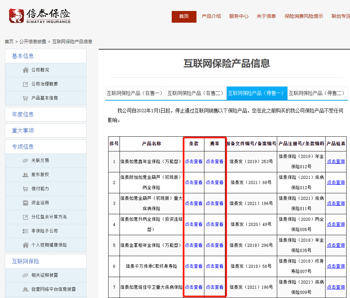
Task: Click the list icon beside 非保险子公司
Action: click(25, 231)
